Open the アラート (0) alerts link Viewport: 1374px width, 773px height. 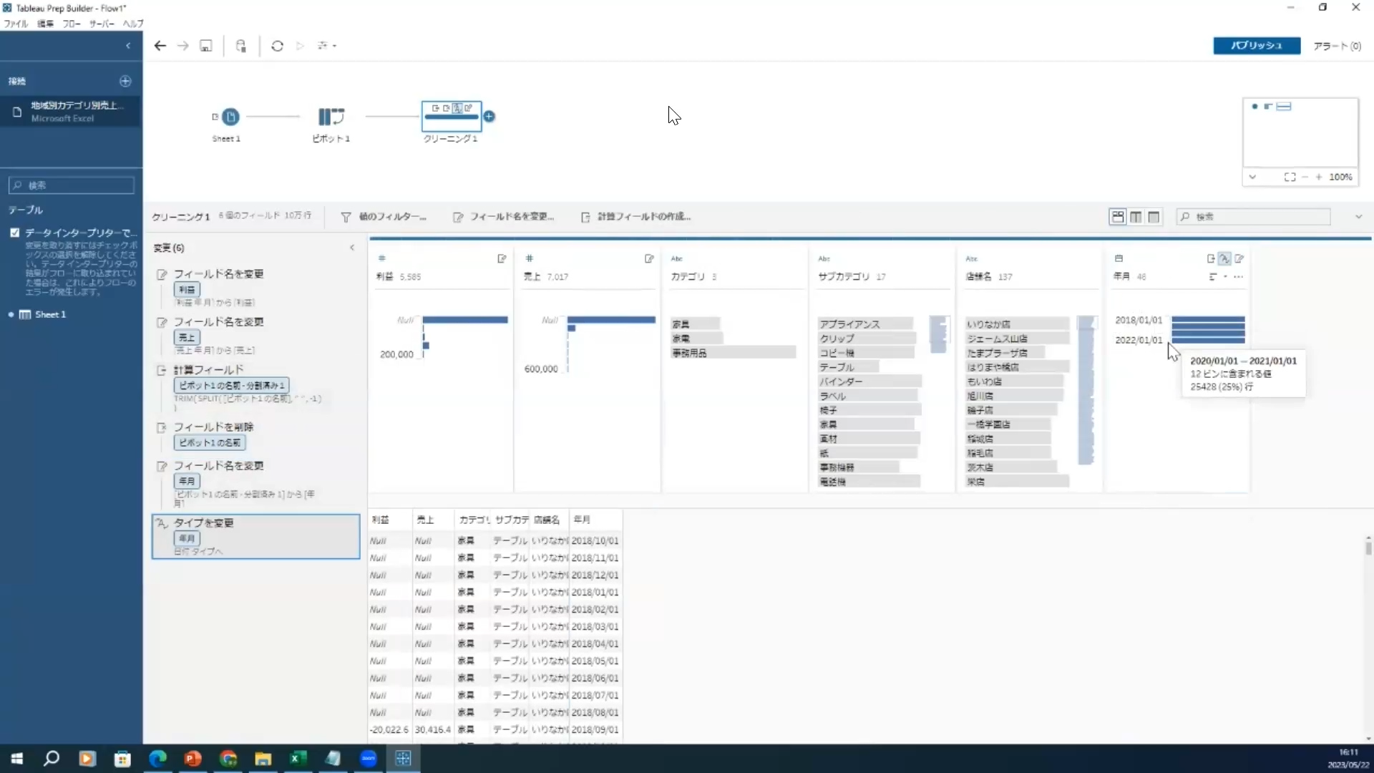click(1337, 46)
